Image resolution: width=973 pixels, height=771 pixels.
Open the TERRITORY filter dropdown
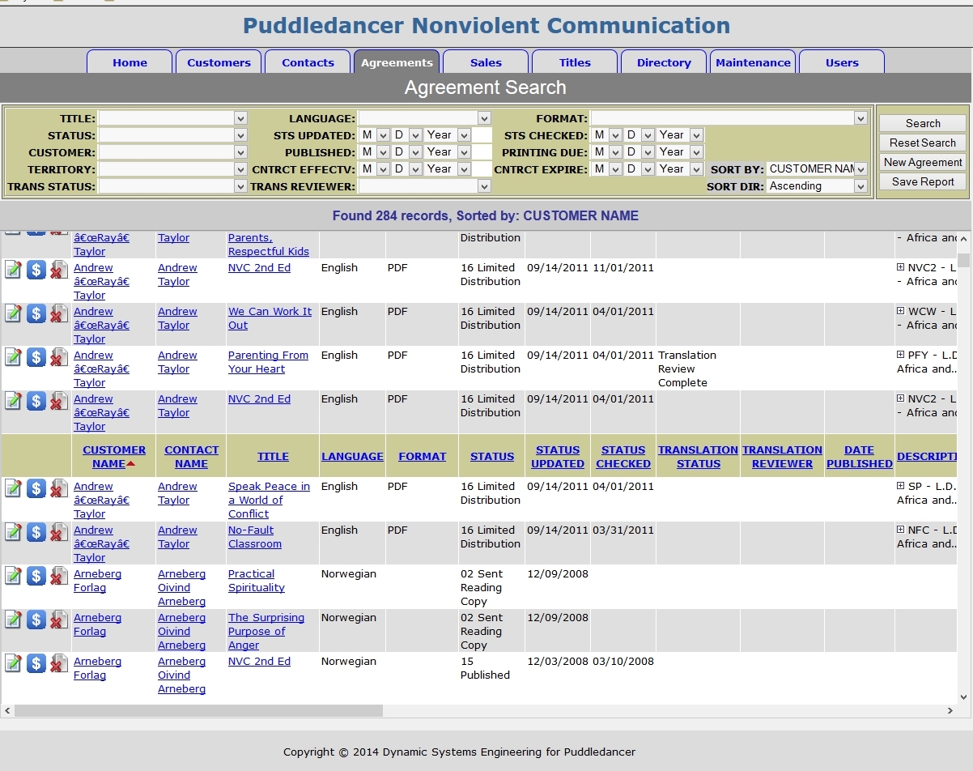coord(172,169)
